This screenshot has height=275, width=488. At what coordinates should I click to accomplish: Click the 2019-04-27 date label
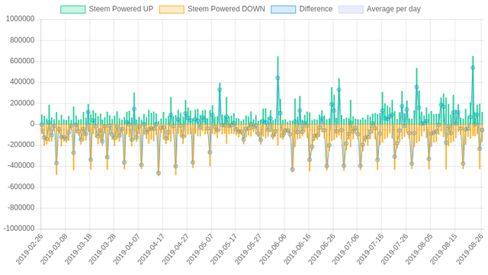click(x=175, y=249)
